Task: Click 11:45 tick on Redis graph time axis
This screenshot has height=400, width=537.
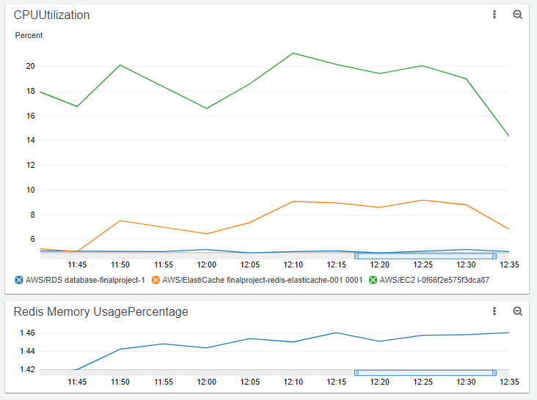Action: pyautogui.click(x=77, y=382)
